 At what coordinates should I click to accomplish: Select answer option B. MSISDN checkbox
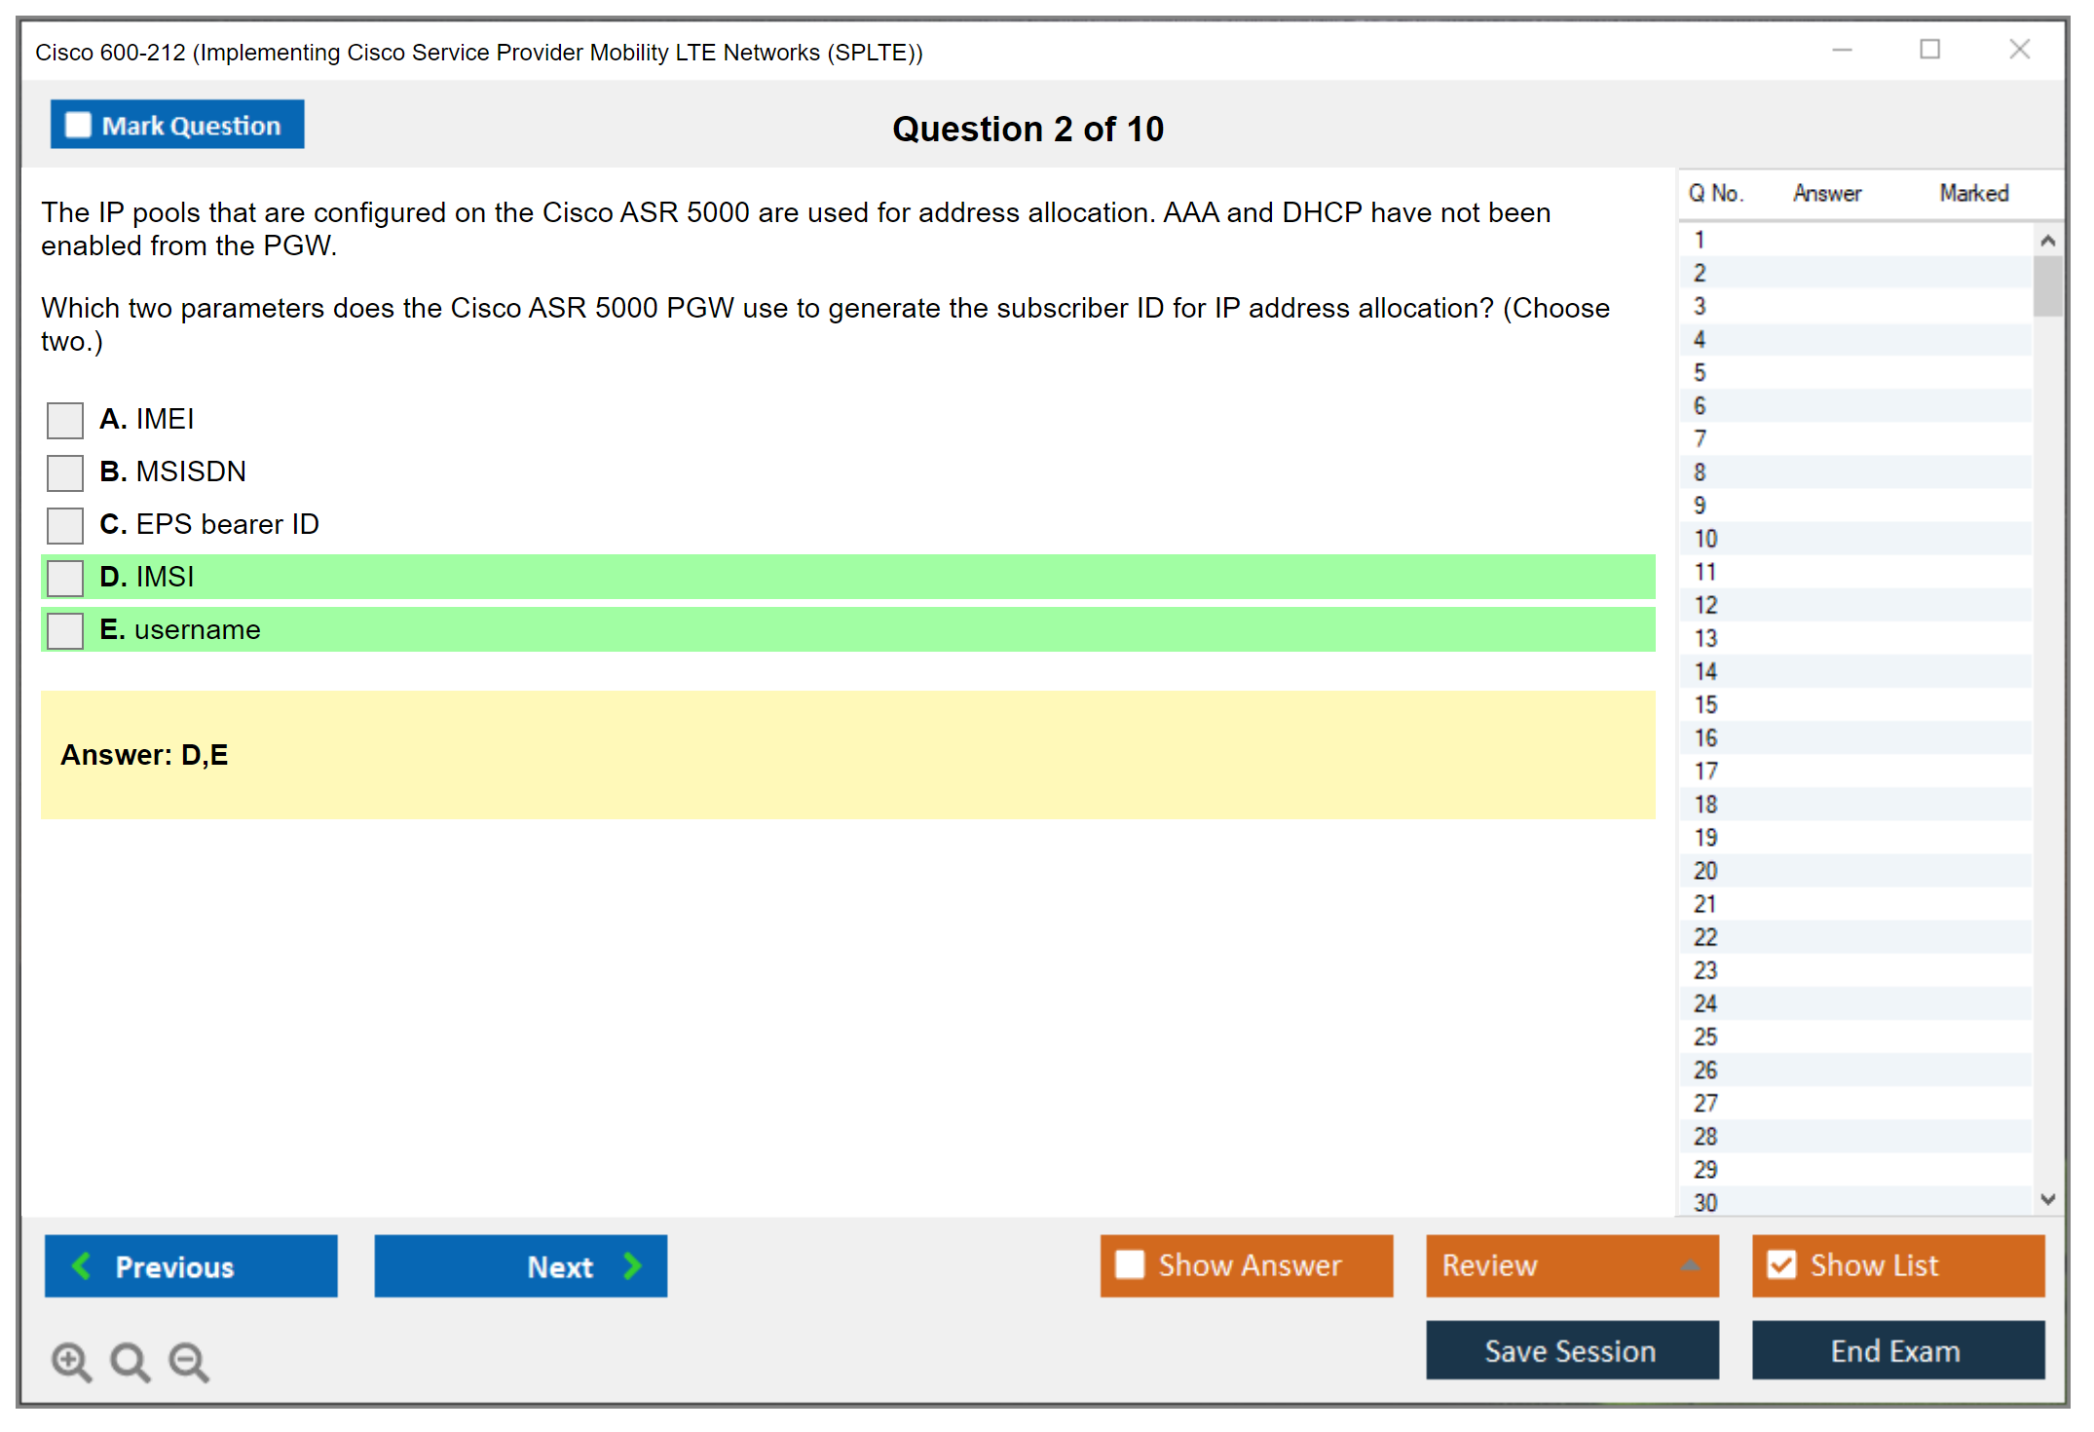[x=65, y=472]
